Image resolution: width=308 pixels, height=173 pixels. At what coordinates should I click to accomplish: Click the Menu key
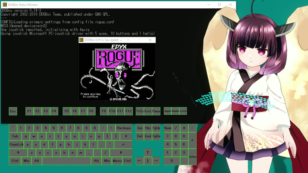click(x=117, y=161)
